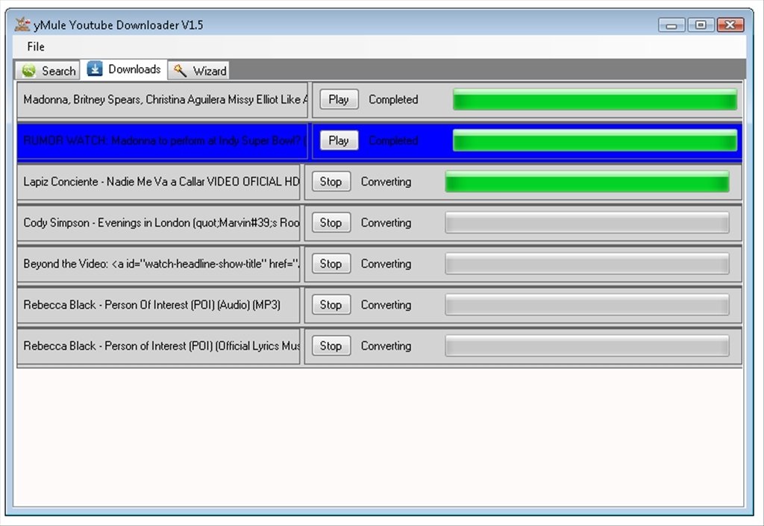Stop converting Lapiz Conciente video
This screenshot has height=526, width=764.
pos(331,181)
